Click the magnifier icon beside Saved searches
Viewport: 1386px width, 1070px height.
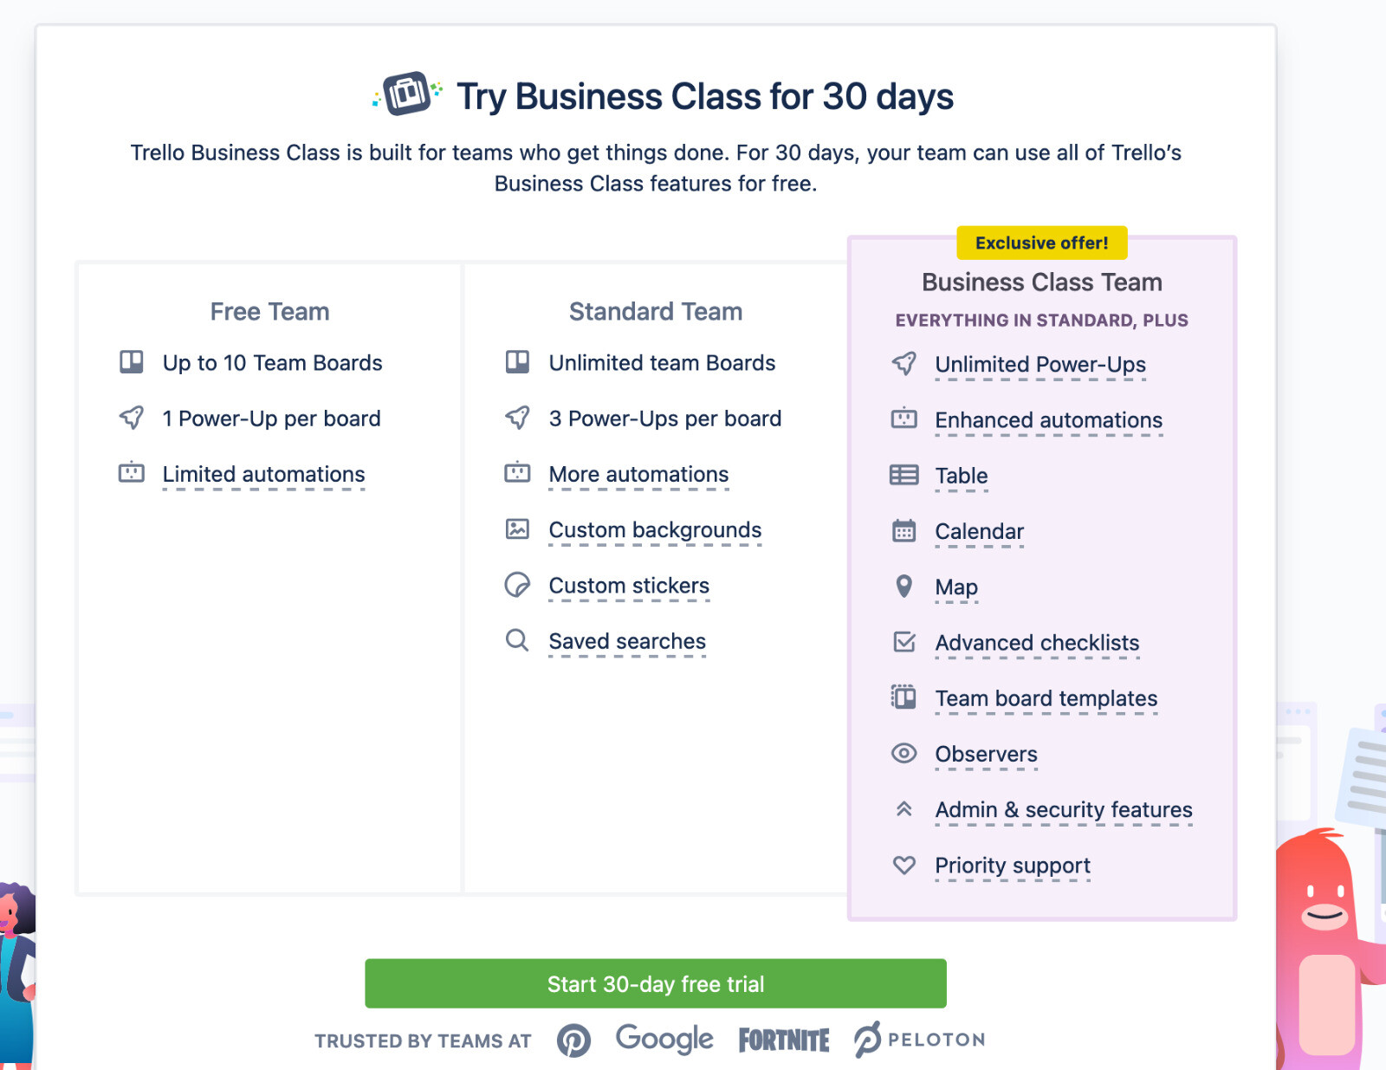click(x=517, y=640)
